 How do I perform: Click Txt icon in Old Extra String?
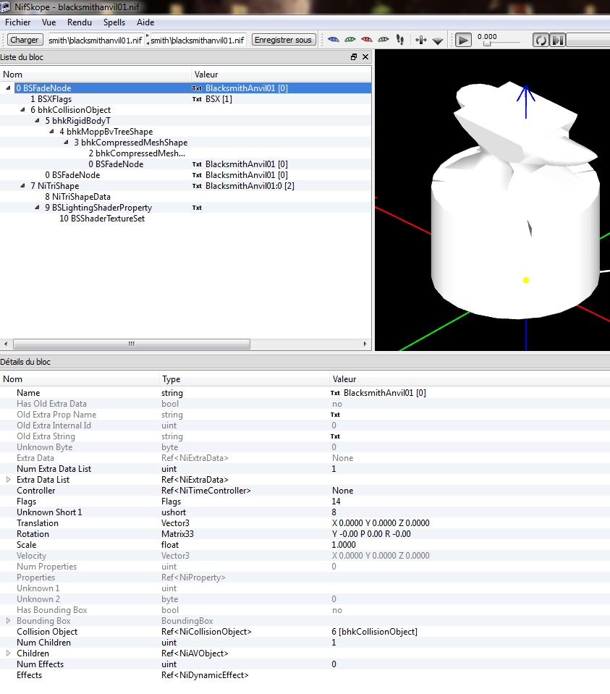tap(336, 436)
